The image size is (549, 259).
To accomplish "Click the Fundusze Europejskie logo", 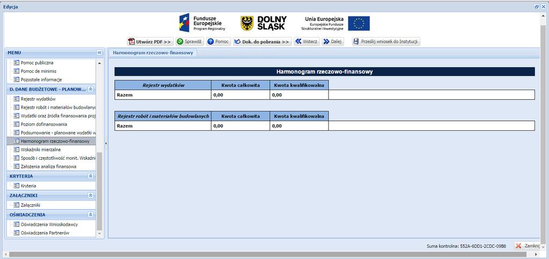I will 203,23.
